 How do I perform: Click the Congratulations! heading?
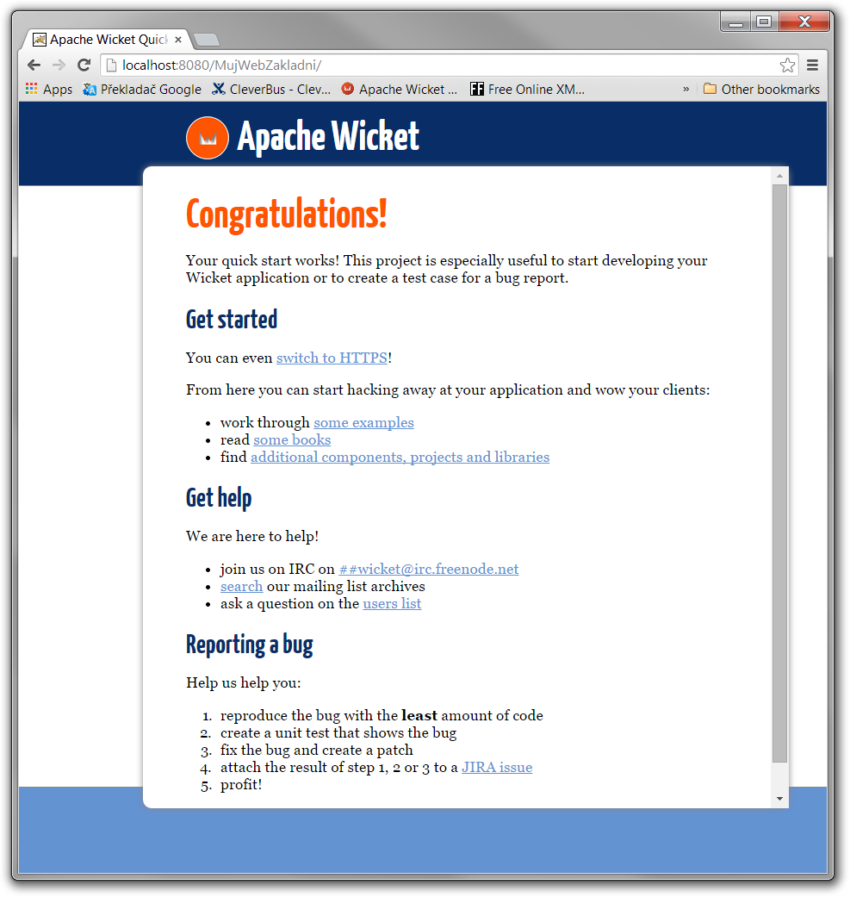[x=287, y=215]
